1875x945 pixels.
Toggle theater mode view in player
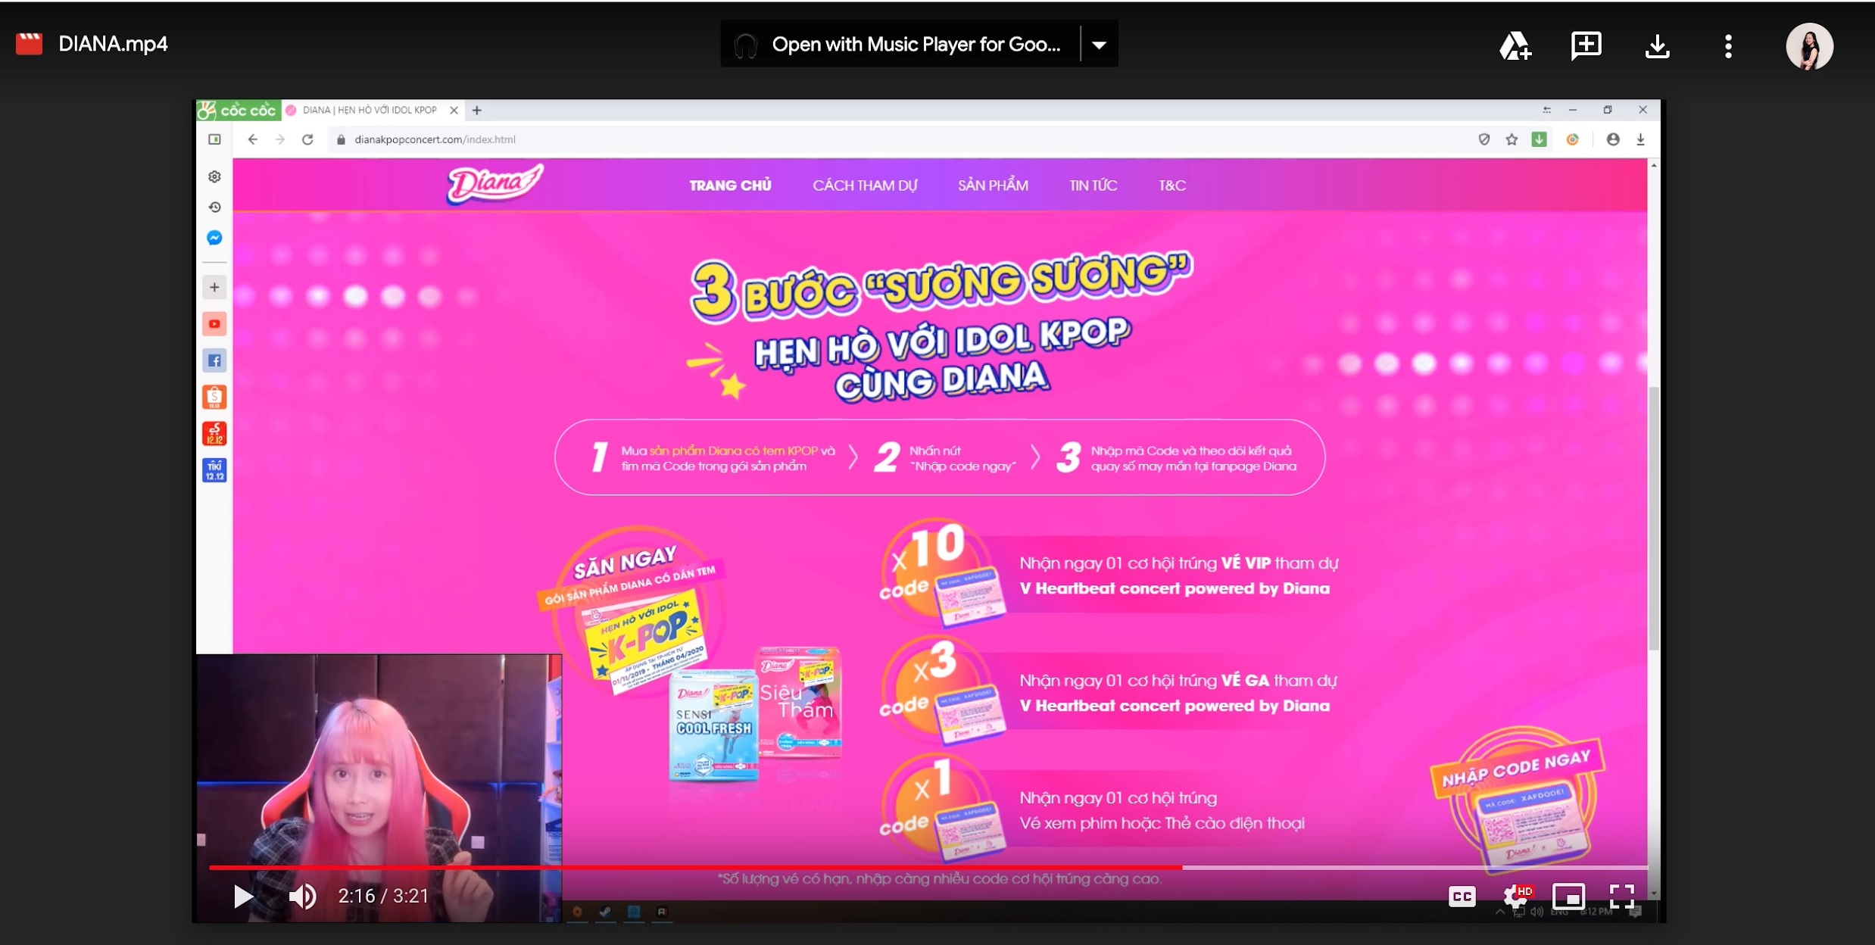click(x=1568, y=897)
